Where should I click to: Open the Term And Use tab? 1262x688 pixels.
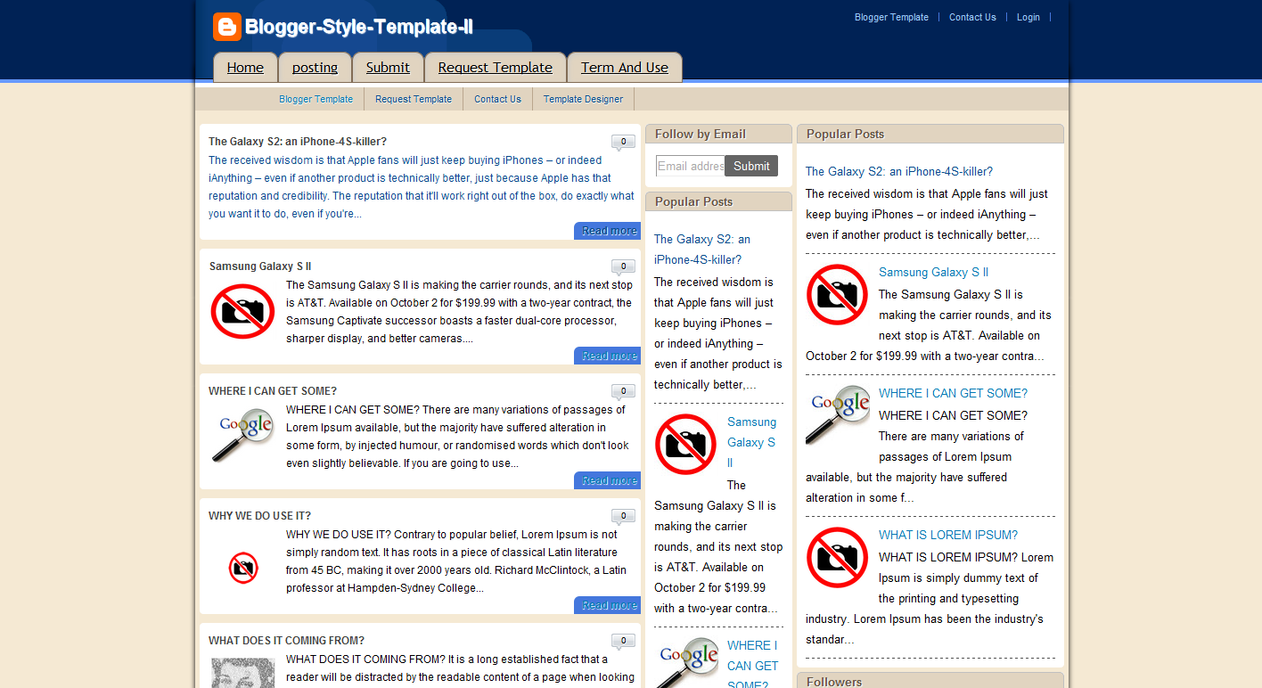click(625, 68)
